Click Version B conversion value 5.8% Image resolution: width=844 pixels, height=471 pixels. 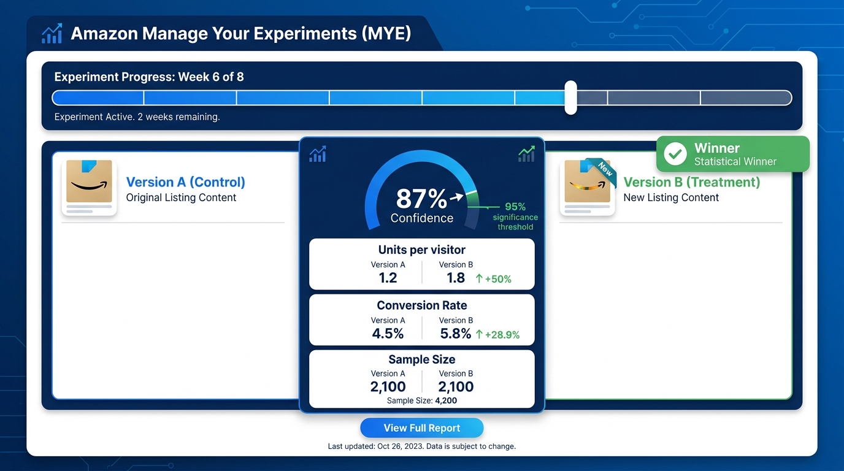click(456, 334)
